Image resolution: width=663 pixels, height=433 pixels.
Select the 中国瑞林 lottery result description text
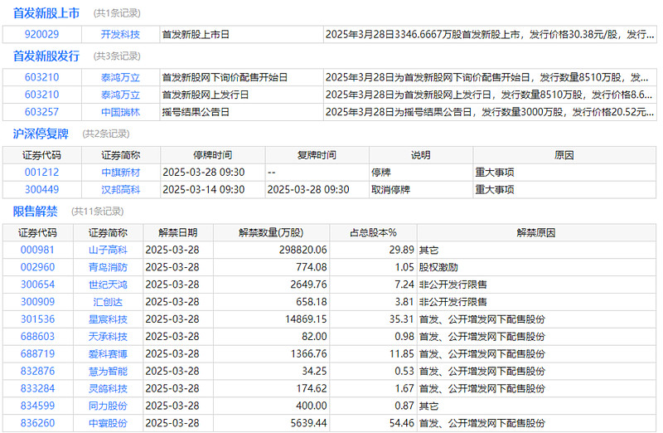click(x=490, y=112)
